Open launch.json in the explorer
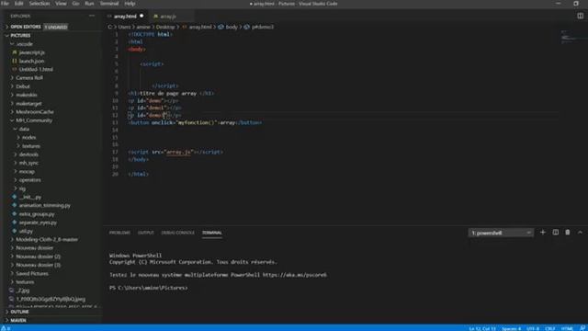 (x=31, y=61)
